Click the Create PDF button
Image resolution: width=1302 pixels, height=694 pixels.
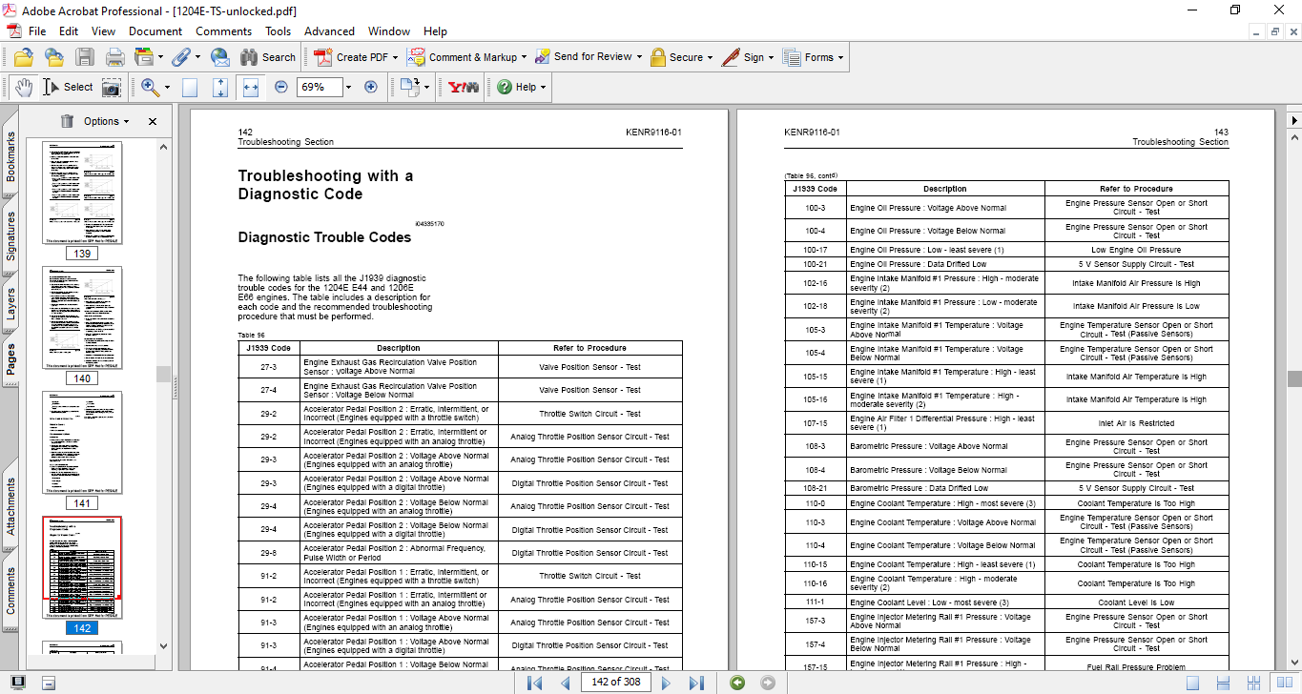(x=351, y=57)
